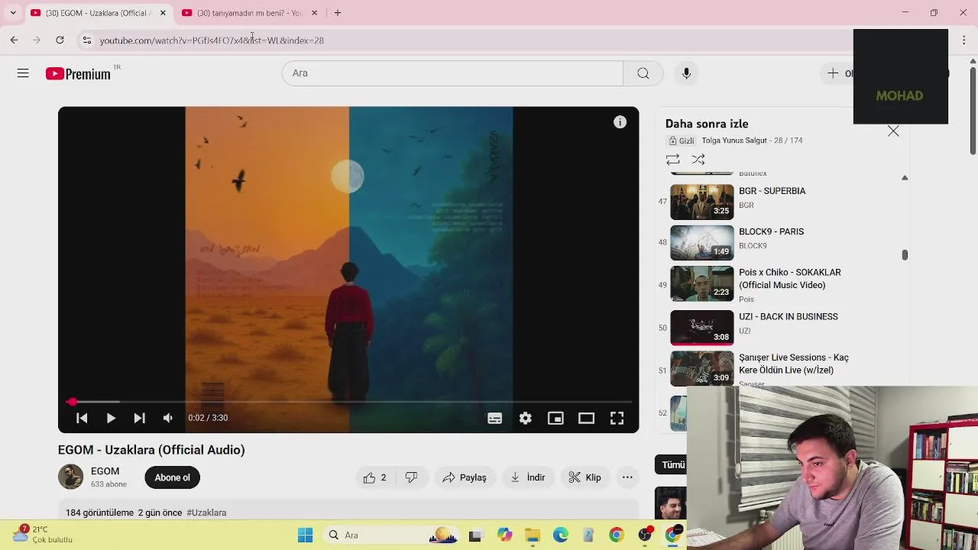Screen dimensions: 978x550
Task: Switch to tanıyamadın mı beni browser tab
Action: point(249,13)
